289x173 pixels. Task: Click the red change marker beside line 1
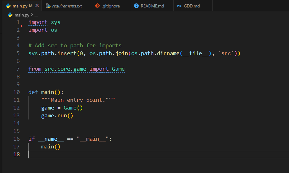click(x=22, y=26)
